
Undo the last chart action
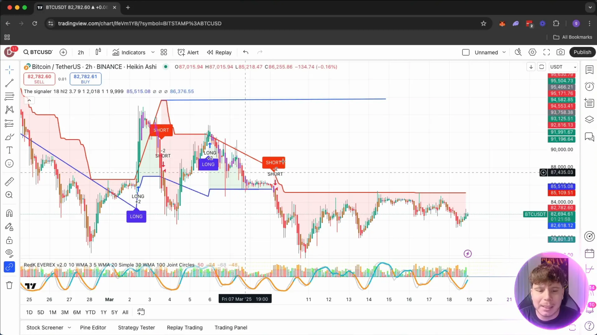[x=246, y=52]
